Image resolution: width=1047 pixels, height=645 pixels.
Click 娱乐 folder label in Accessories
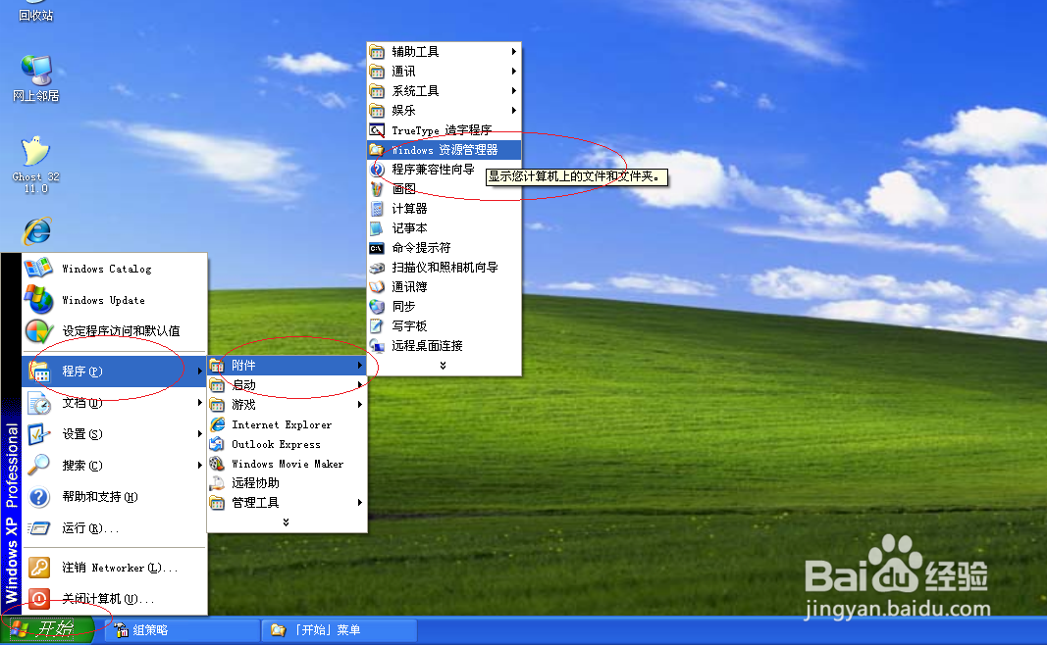(403, 110)
